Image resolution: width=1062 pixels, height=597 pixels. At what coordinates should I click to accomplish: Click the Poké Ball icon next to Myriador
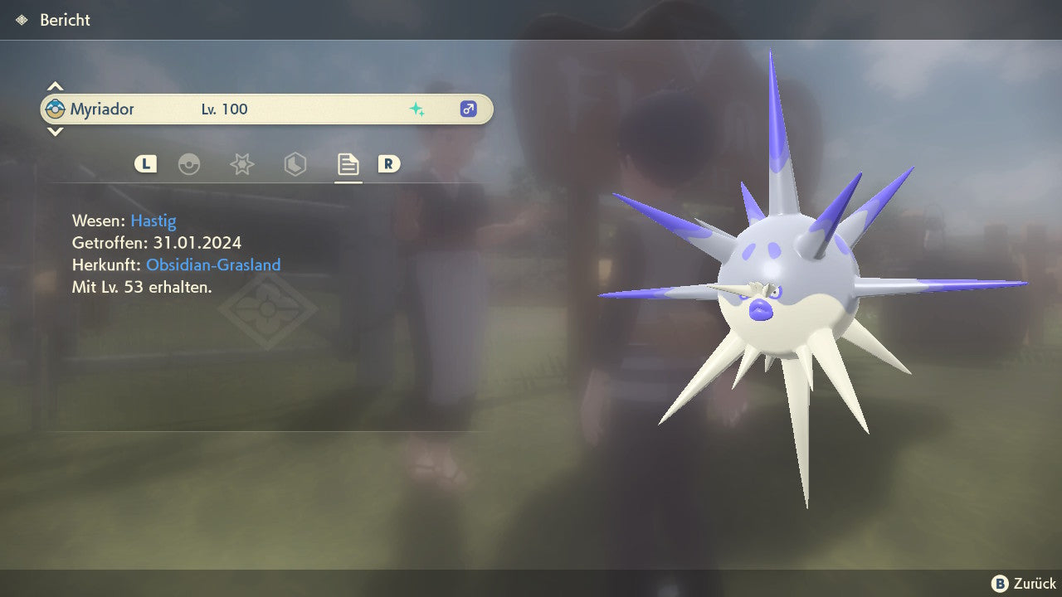pyautogui.click(x=56, y=109)
